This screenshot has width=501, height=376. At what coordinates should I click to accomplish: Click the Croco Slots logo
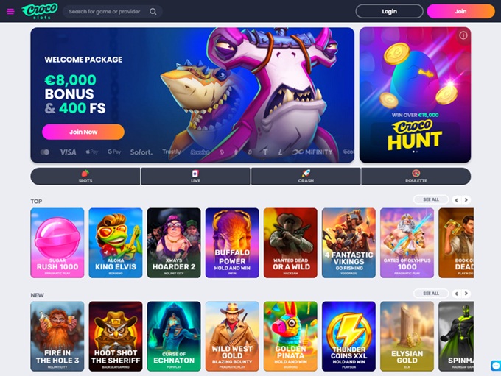[x=40, y=11]
